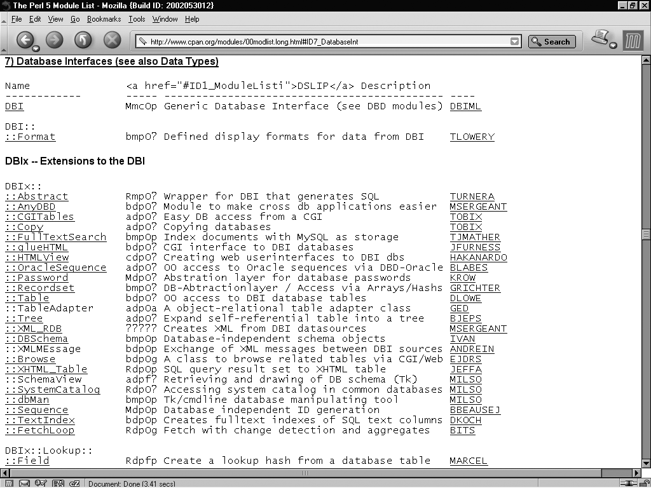Expand the URL bar history dropdown

[x=514, y=41]
